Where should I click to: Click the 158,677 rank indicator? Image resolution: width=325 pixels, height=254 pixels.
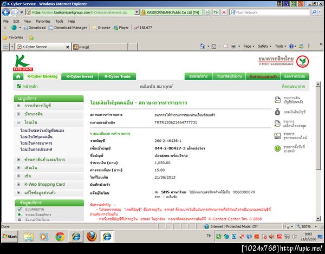tap(143, 28)
